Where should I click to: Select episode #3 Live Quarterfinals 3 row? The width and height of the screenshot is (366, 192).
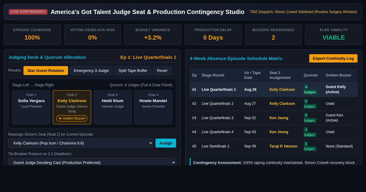click(274, 118)
